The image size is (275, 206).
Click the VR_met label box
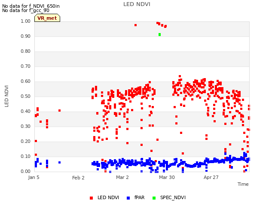47,18
